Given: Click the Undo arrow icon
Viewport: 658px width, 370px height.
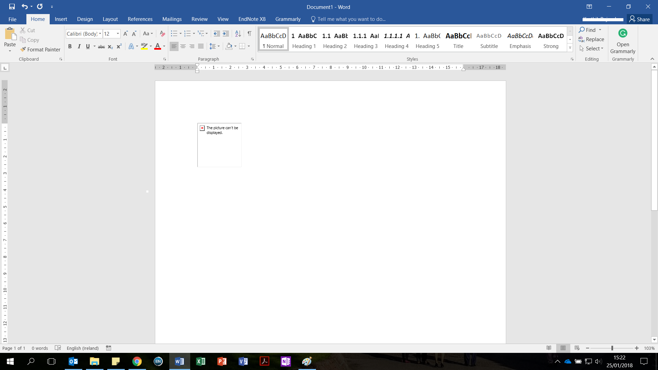Looking at the screenshot, I should click(24, 7).
